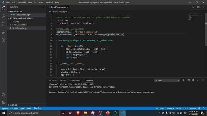207x116 pixels.
Task: Create a new terminal with plus icon
Action: tap(183, 80)
